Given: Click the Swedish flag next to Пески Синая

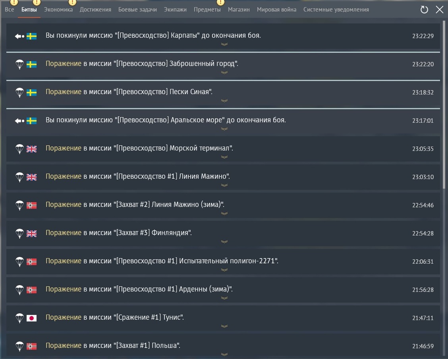Looking at the screenshot, I should coord(31,93).
